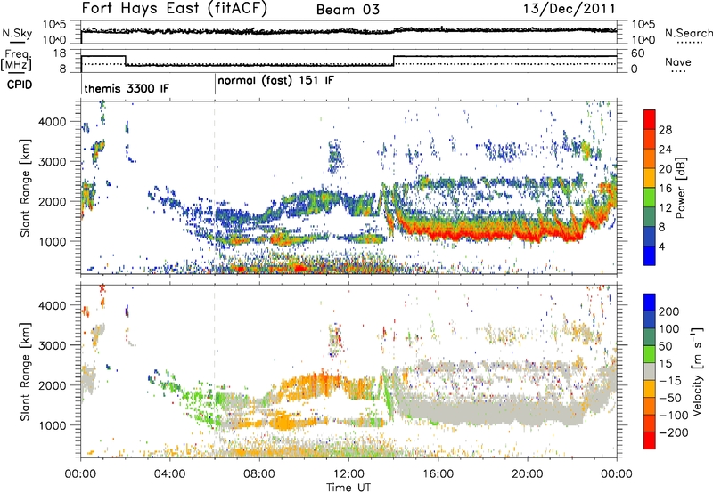The image size is (713, 493).
Task: Click the '12:00' time tick label
Action: click(x=348, y=474)
